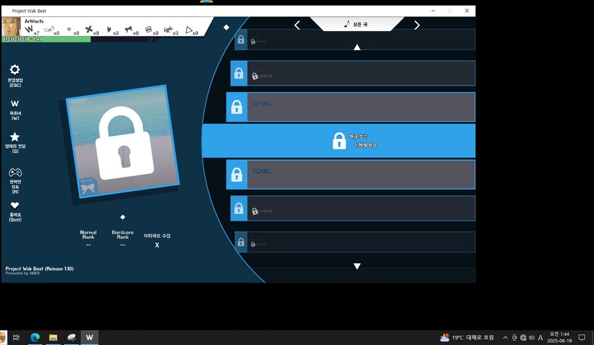Click the Hardcore Rank label
This screenshot has width=594, height=345.
coord(123,234)
